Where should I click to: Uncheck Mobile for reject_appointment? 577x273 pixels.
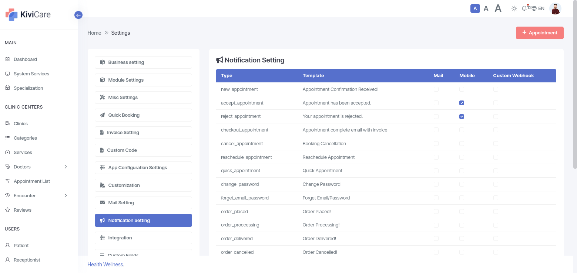coord(462,116)
